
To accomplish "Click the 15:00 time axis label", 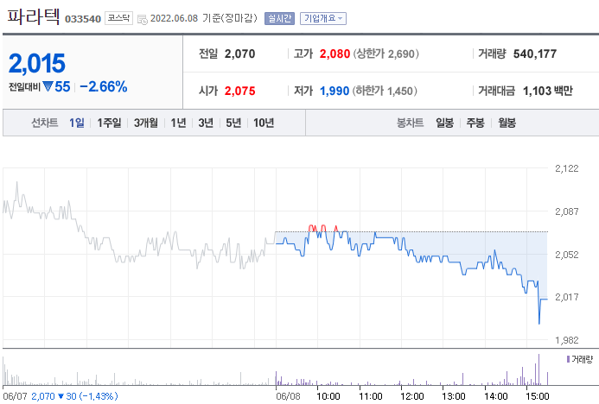I will [x=538, y=396].
